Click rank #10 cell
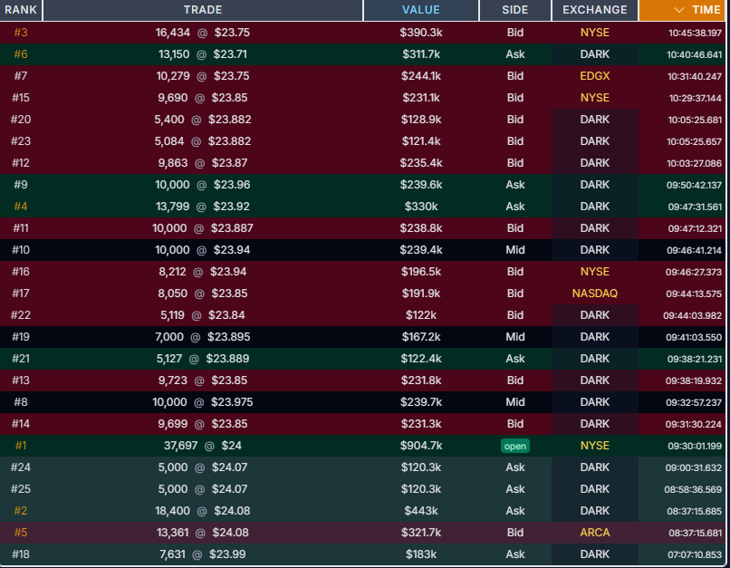Screen dimensions: 730x568 pyautogui.click(x=21, y=250)
